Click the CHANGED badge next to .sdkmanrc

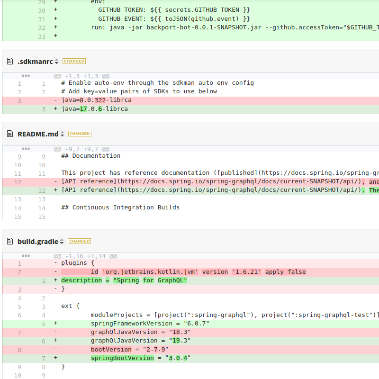click(74, 61)
